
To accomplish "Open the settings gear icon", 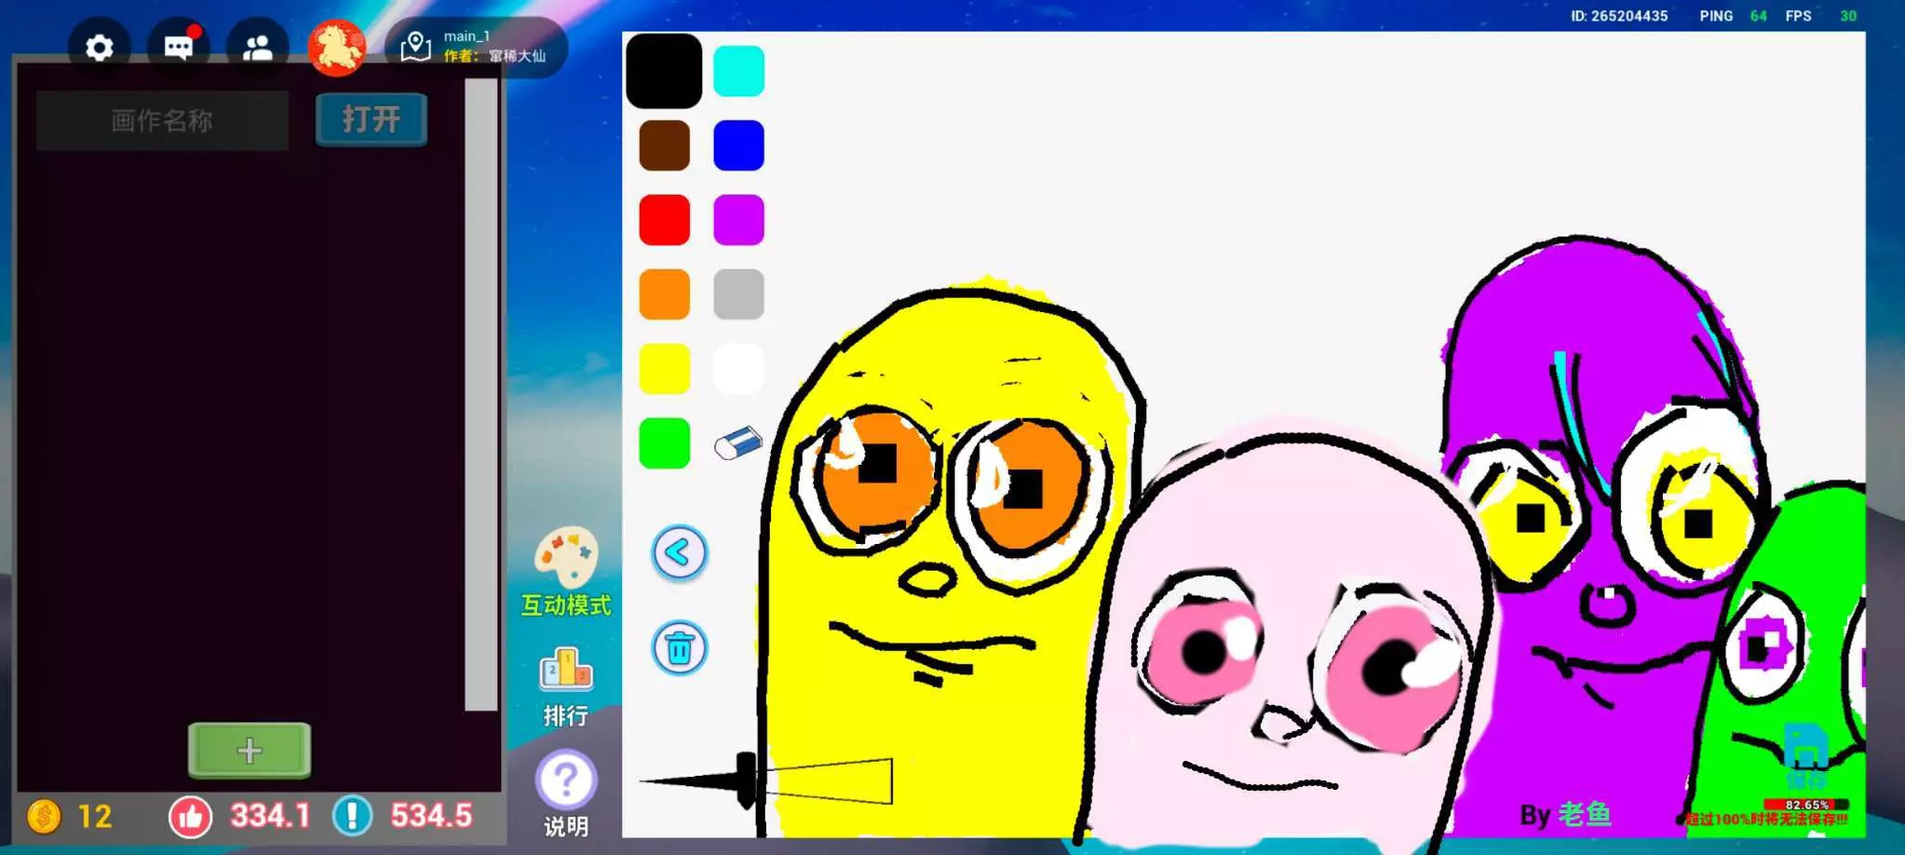I will [100, 47].
